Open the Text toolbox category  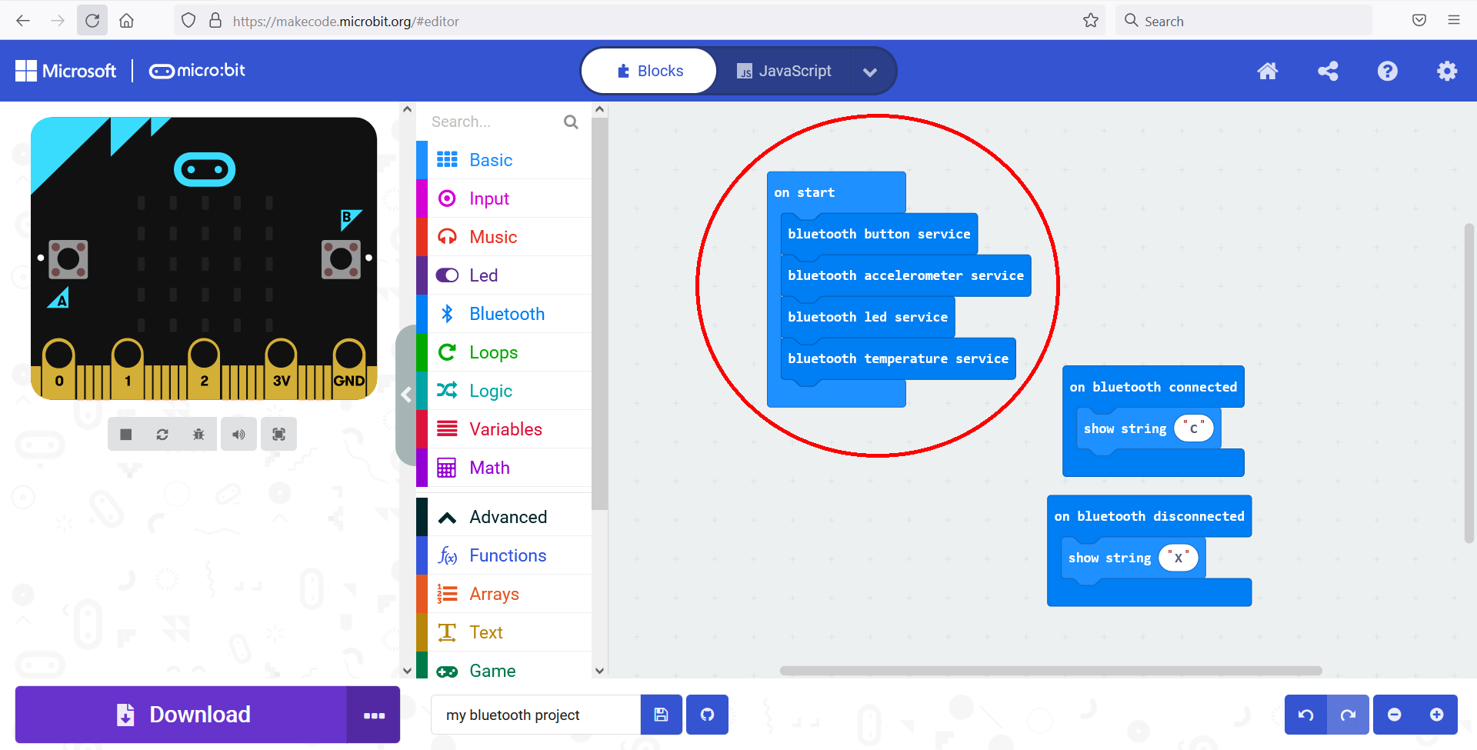(x=504, y=632)
